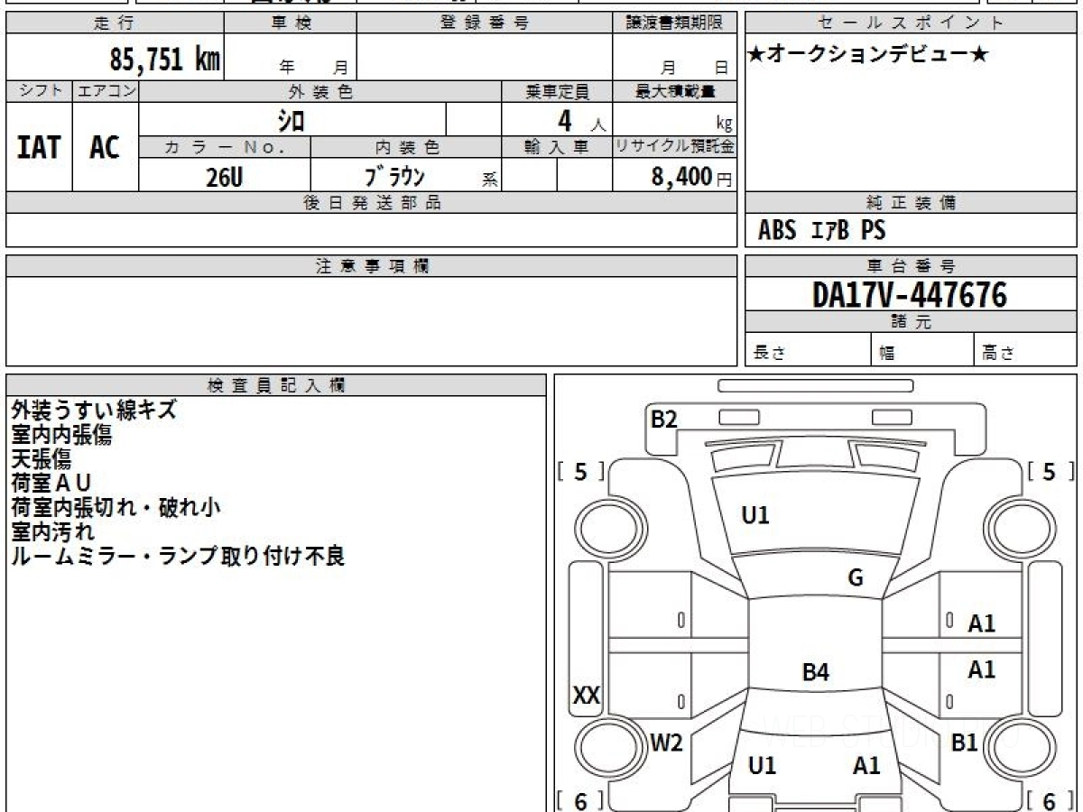Image resolution: width=1083 pixels, height=812 pixels.
Task: Click the A1 scratch marker on the right door
Action: point(981,621)
